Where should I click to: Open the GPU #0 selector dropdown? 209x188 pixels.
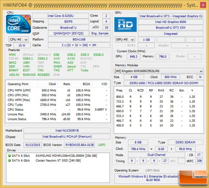(125, 40)
